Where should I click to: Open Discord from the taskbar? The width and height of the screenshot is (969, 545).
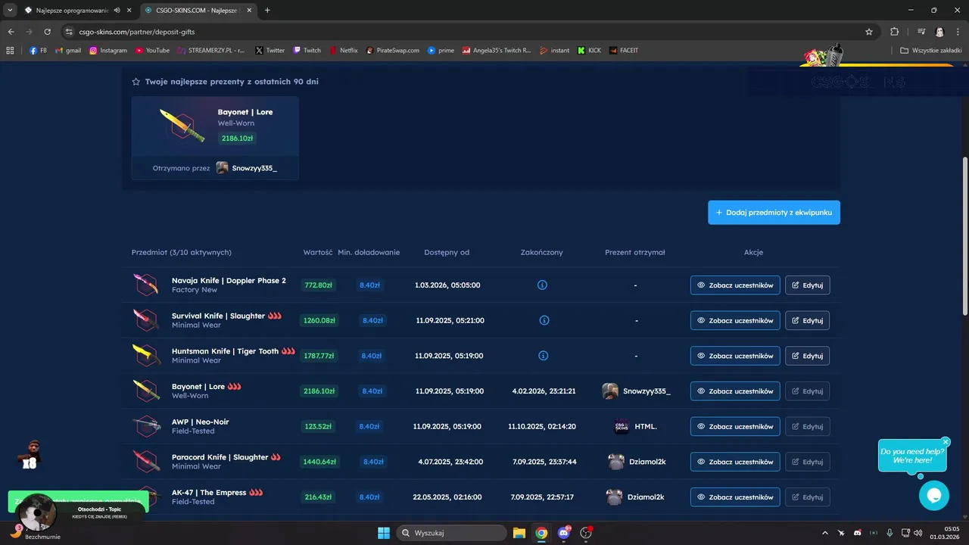point(564,533)
